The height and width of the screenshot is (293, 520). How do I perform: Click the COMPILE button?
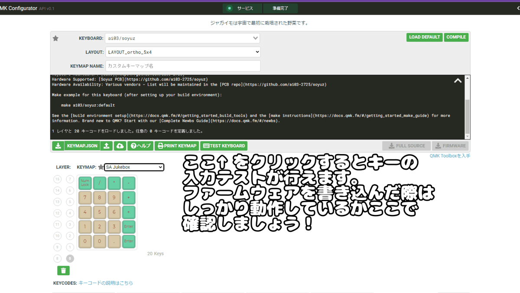456,37
